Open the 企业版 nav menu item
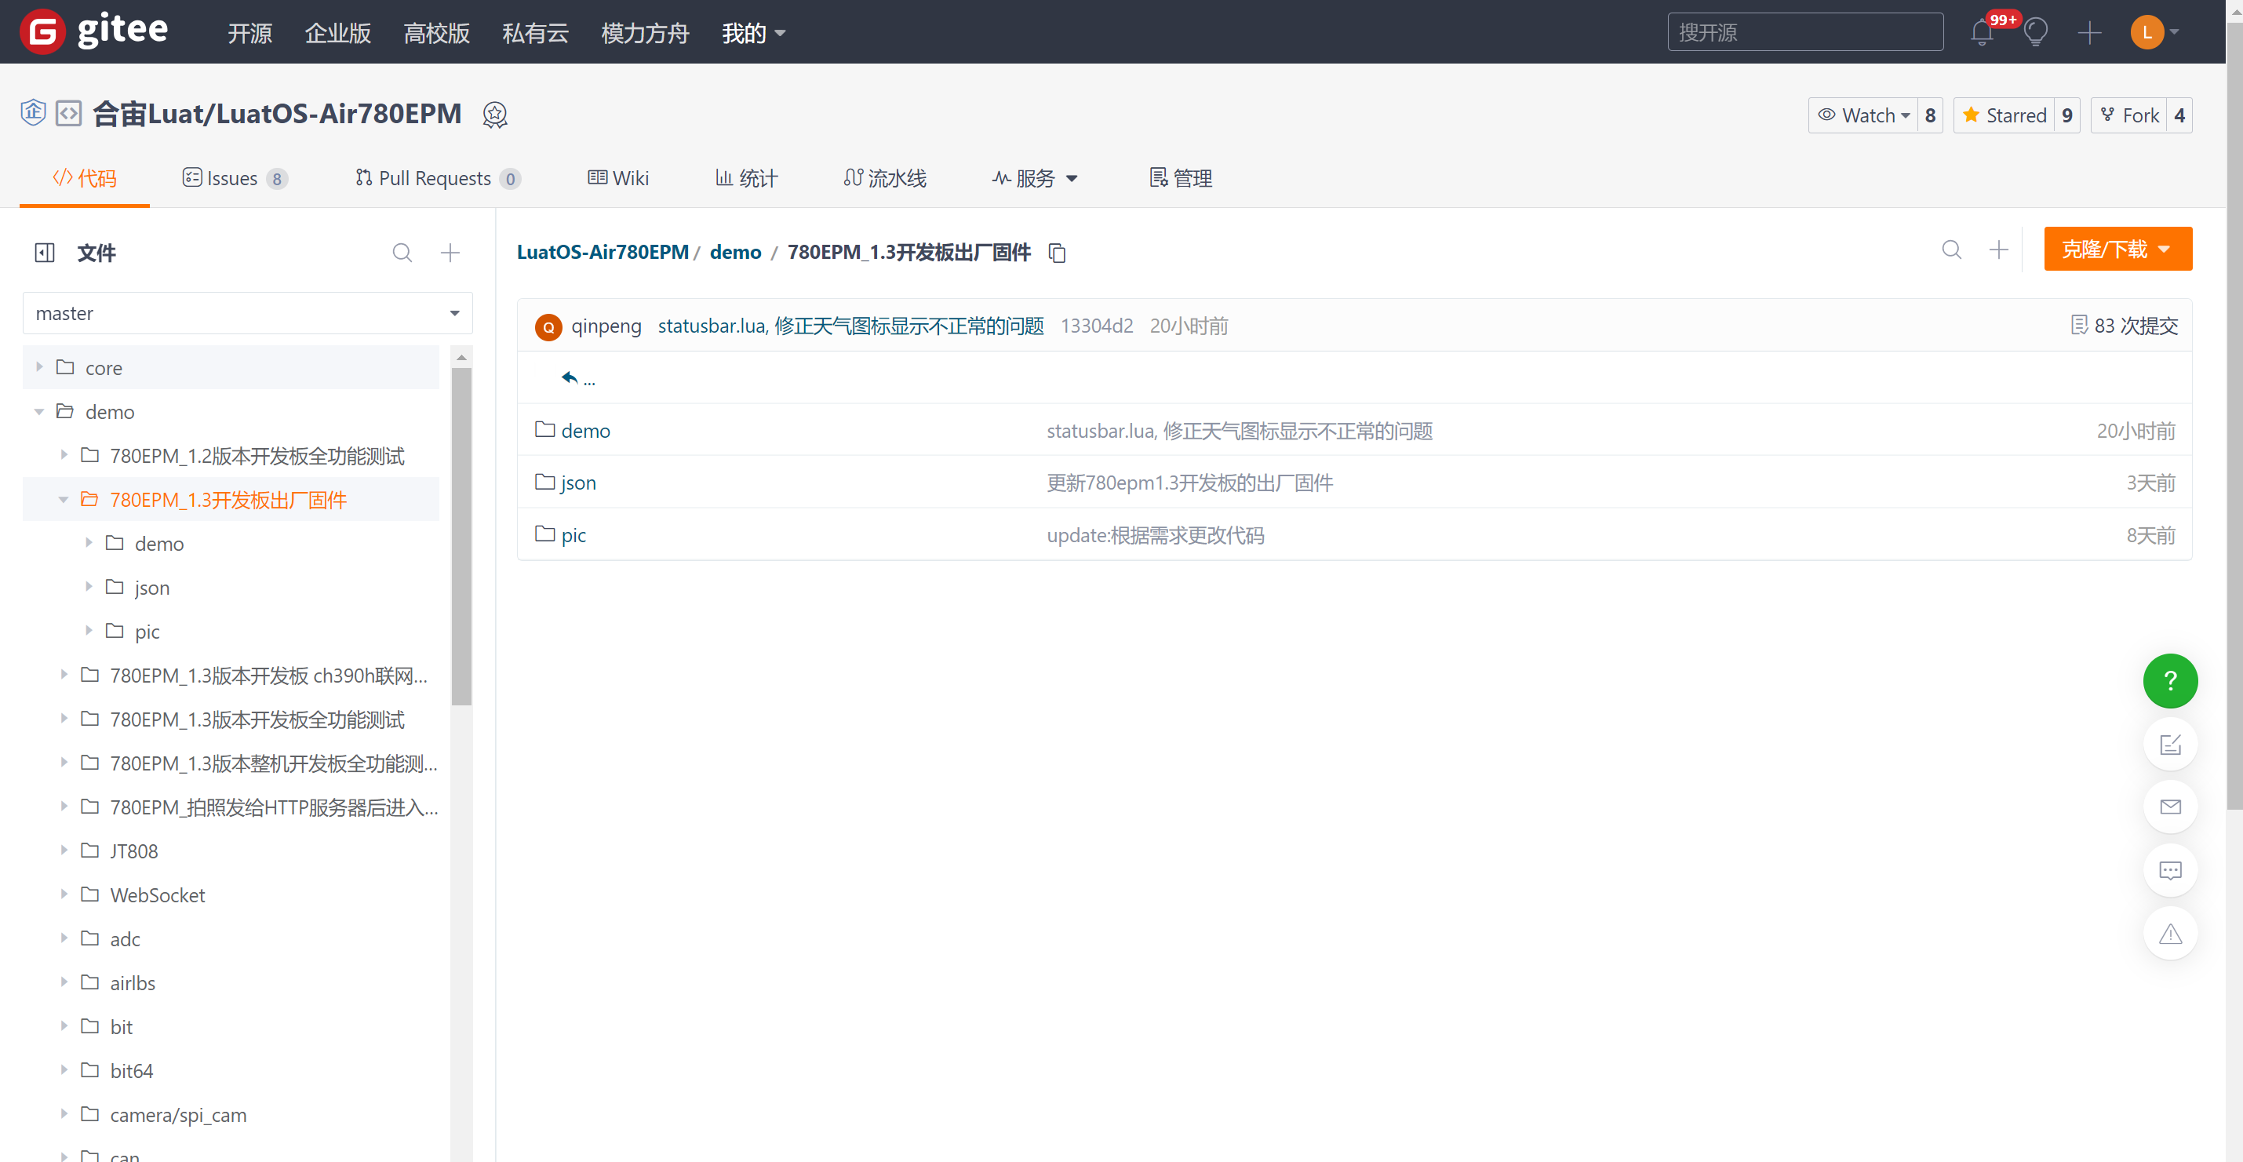 (x=338, y=32)
